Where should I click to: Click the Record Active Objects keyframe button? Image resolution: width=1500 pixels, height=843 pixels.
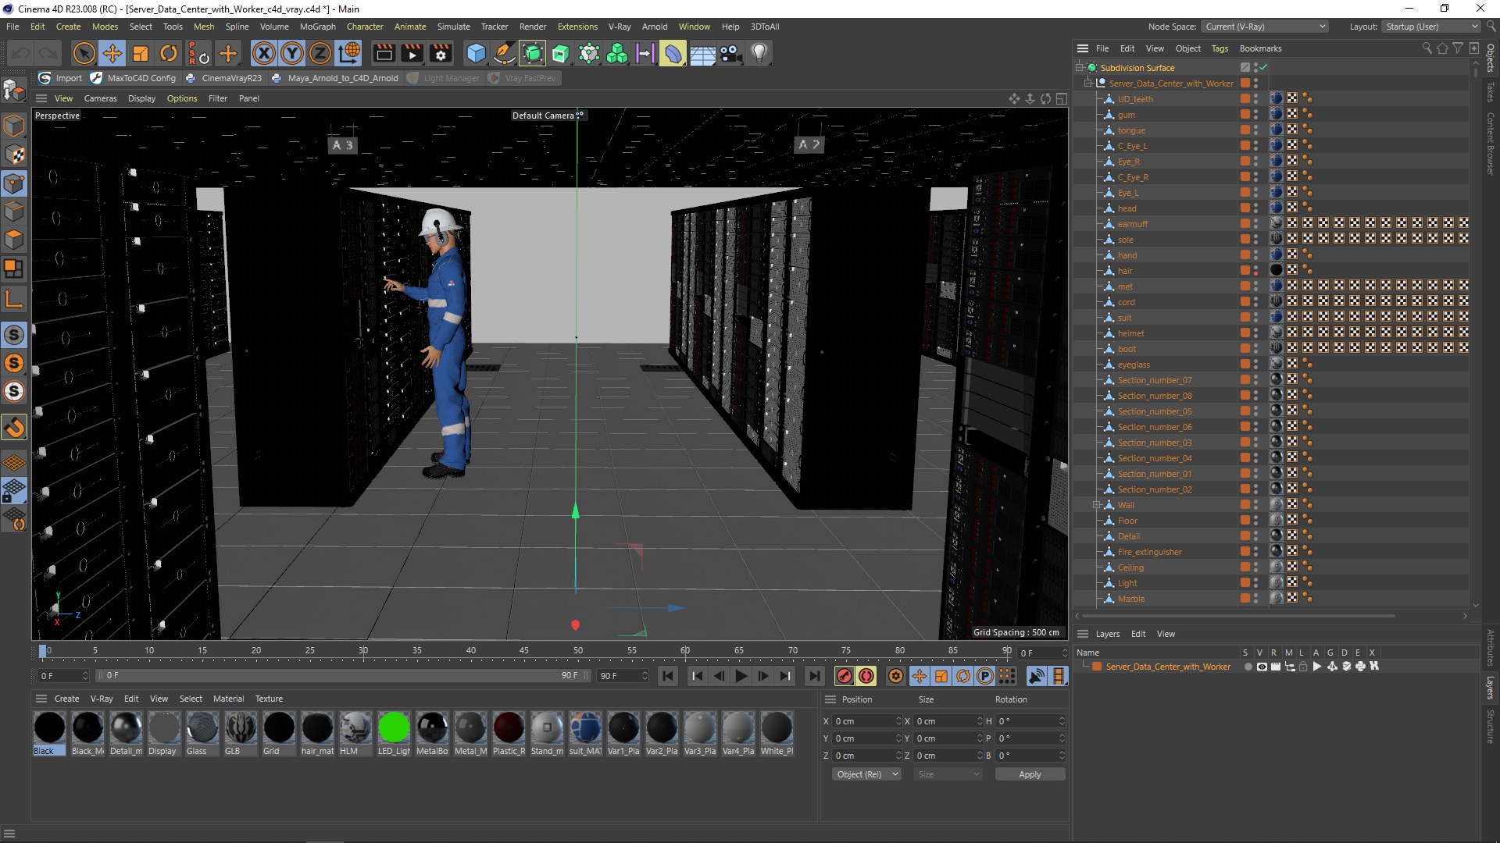(x=845, y=676)
